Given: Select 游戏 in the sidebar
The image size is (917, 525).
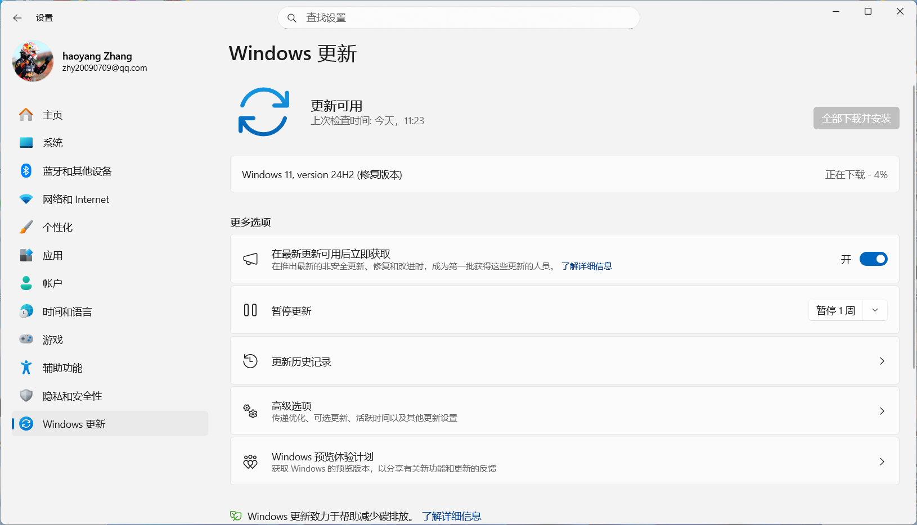Looking at the screenshot, I should click(x=110, y=340).
